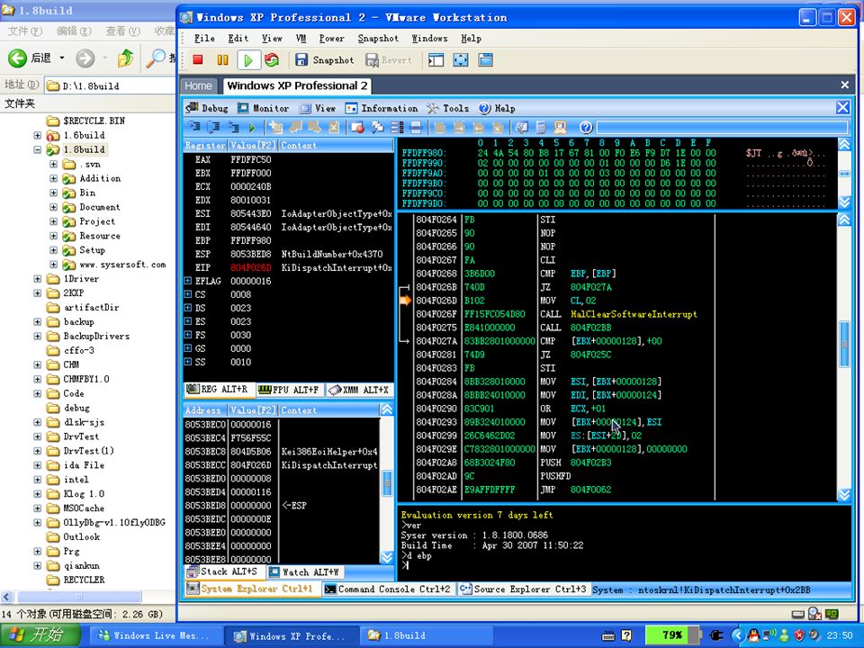Expand the .svn folder node
864x648 pixels.
point(53,164)
